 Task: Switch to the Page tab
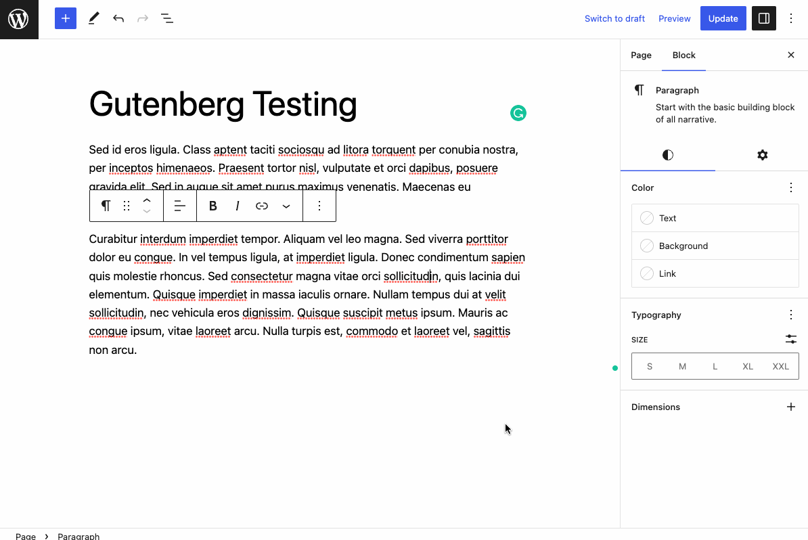click(x=641, y=55)
